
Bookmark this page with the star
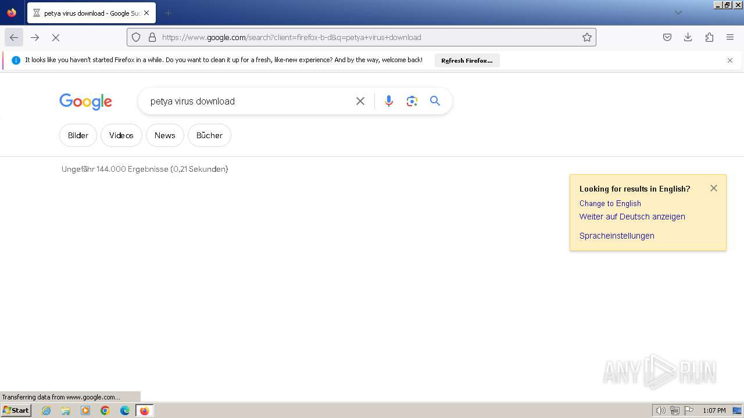(587, 37)
